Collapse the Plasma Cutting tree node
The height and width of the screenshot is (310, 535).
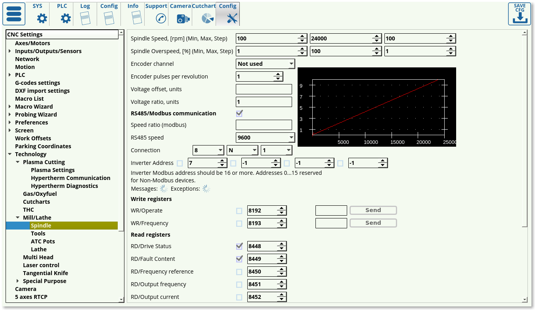point(18,162)
